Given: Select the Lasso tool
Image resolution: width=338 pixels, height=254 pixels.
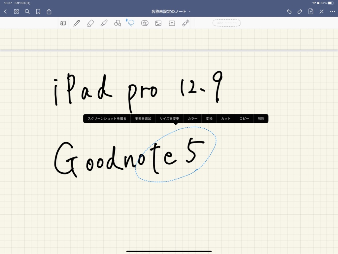Looking at the screenshot, I should 130,22.
